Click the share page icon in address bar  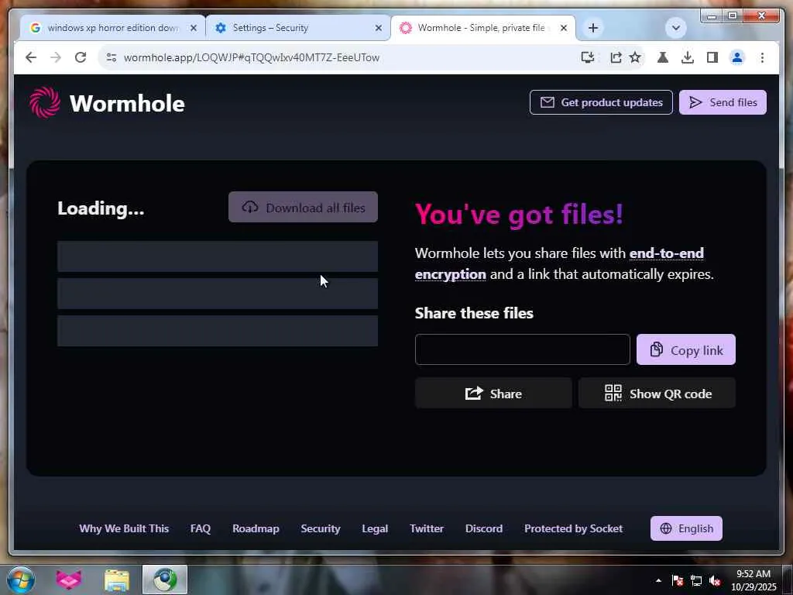[616, 57]
